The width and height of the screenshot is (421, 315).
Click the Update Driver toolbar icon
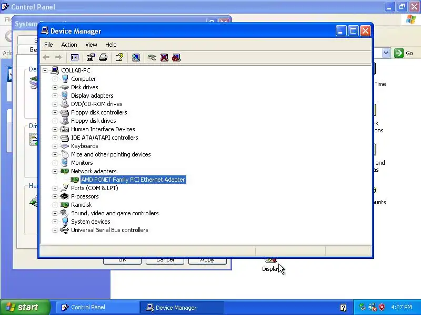tap(152, 57)
